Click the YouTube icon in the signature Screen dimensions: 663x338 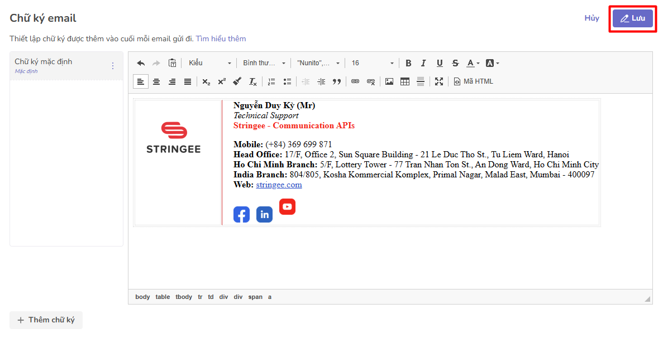coord(287,206)
